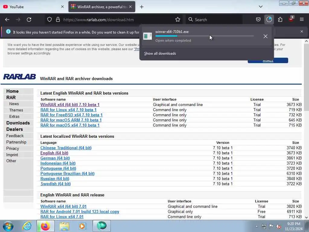This screenshot has width=309, height=232.
Task: Open German (64 bit) link
Action: tap(55, 158)
